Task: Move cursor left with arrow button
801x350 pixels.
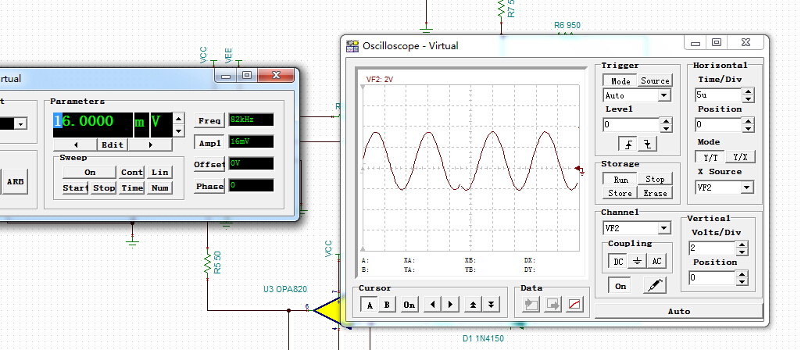Action: tap(433, 305)
